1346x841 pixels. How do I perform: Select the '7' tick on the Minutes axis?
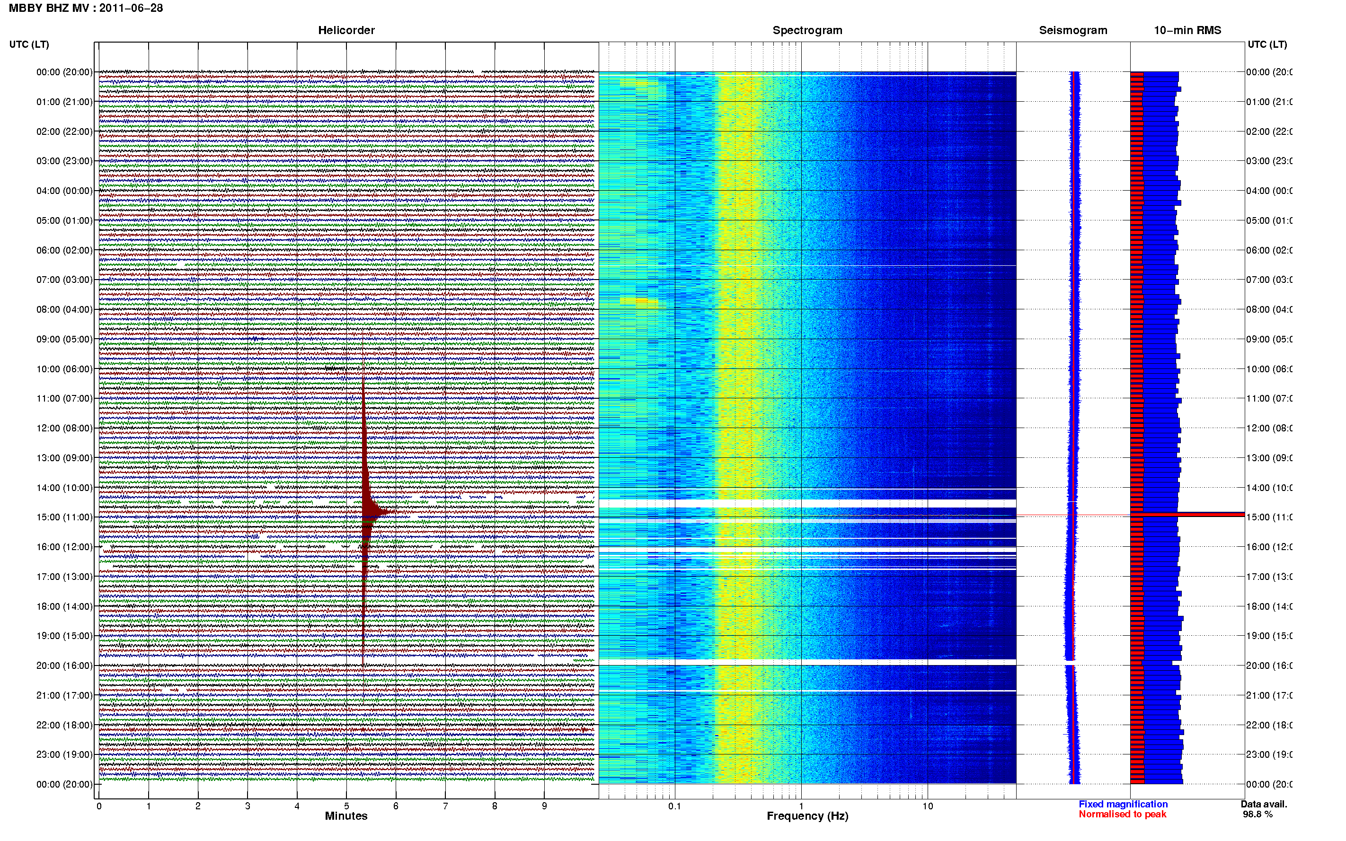(445, 806)
